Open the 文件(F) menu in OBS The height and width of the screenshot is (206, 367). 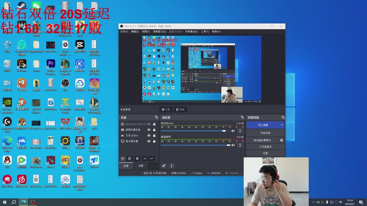(124, 32)
